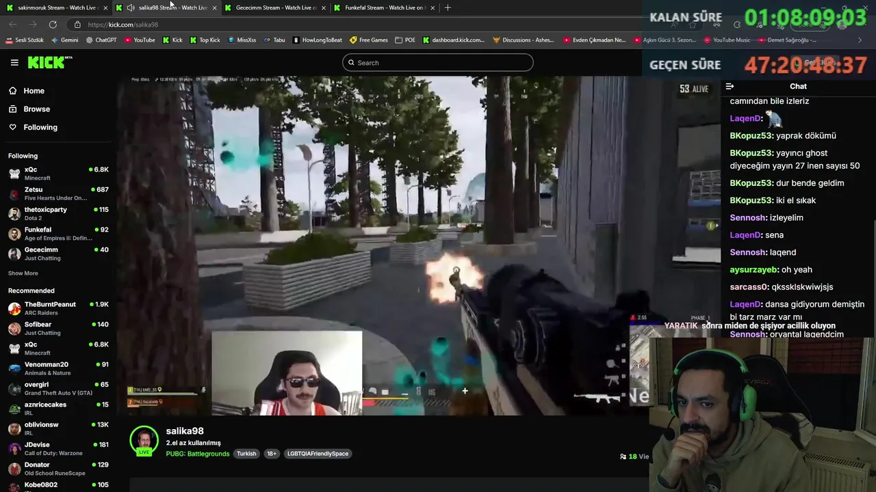Open Zetsu channel in Following
The width and height of the screenshot is (876, 492).
point(58,193)
